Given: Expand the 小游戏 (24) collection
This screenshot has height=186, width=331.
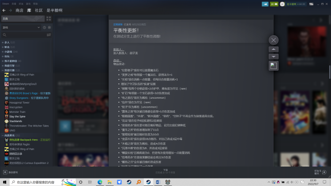Looking at the screenshot, I should 10,52.
